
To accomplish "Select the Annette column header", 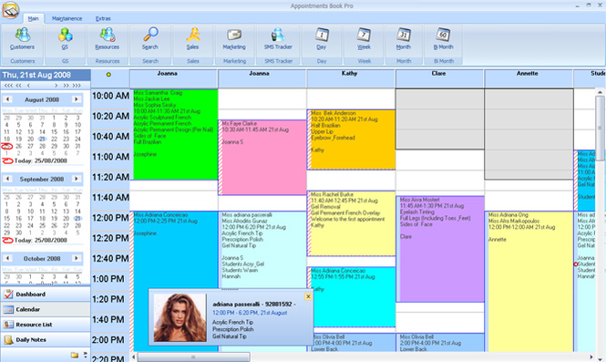I will pos(529,79).
